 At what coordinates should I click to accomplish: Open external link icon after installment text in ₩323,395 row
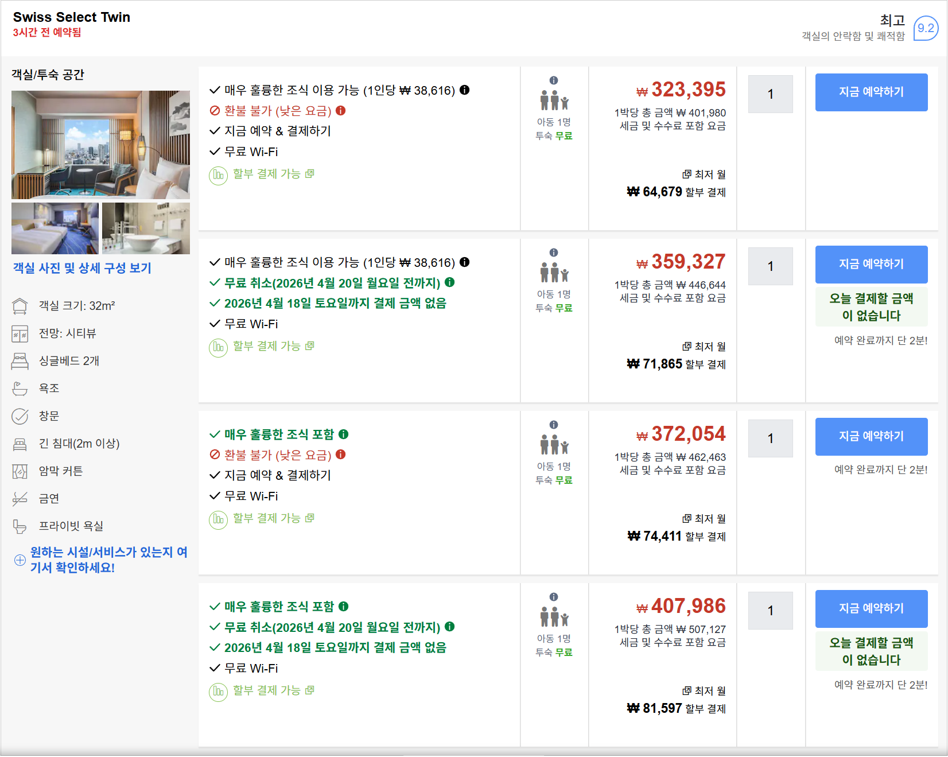(x=310, y=173)
